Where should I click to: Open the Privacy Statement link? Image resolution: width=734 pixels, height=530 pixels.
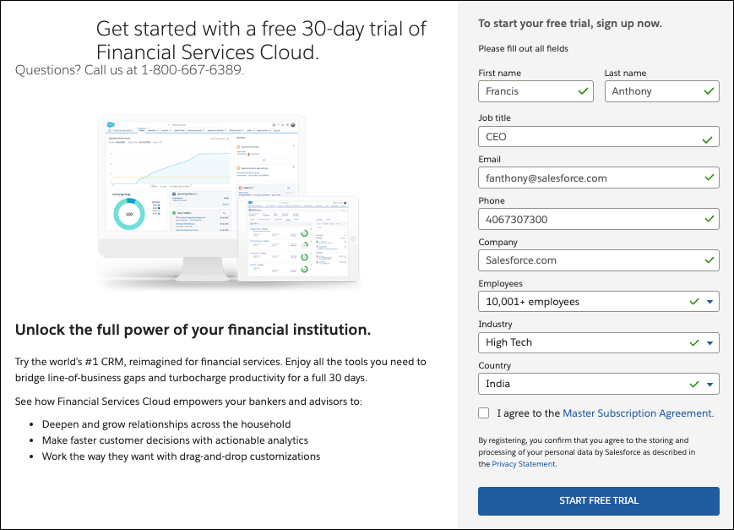click(x=524, y=464)
